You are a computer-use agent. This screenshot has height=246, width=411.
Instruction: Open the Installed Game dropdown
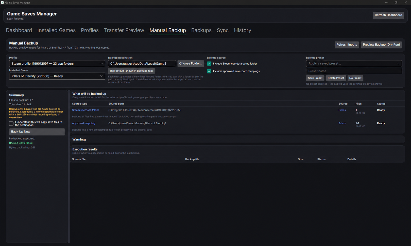57,76
